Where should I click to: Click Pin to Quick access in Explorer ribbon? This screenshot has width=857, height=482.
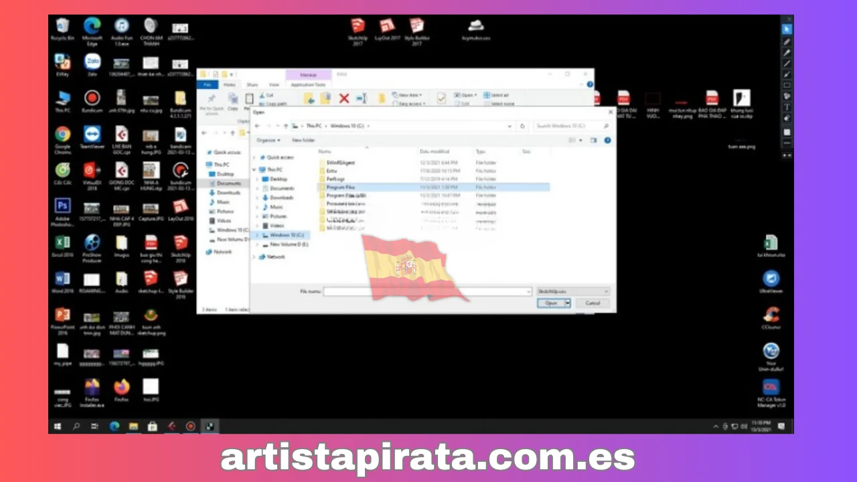pyautogui.click(x=212, y=104)
